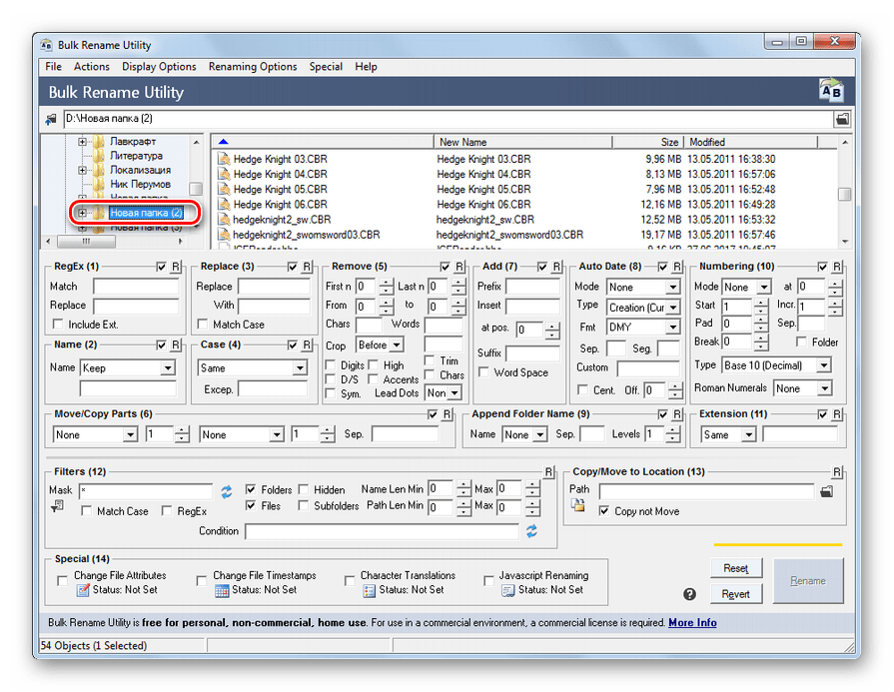The image size is (894, 692).
Task: Sort files by New Name column header
Action: (522, 142)
